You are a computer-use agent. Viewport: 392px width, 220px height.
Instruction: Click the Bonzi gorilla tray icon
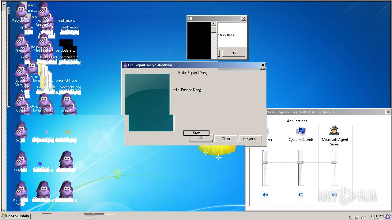388,216
